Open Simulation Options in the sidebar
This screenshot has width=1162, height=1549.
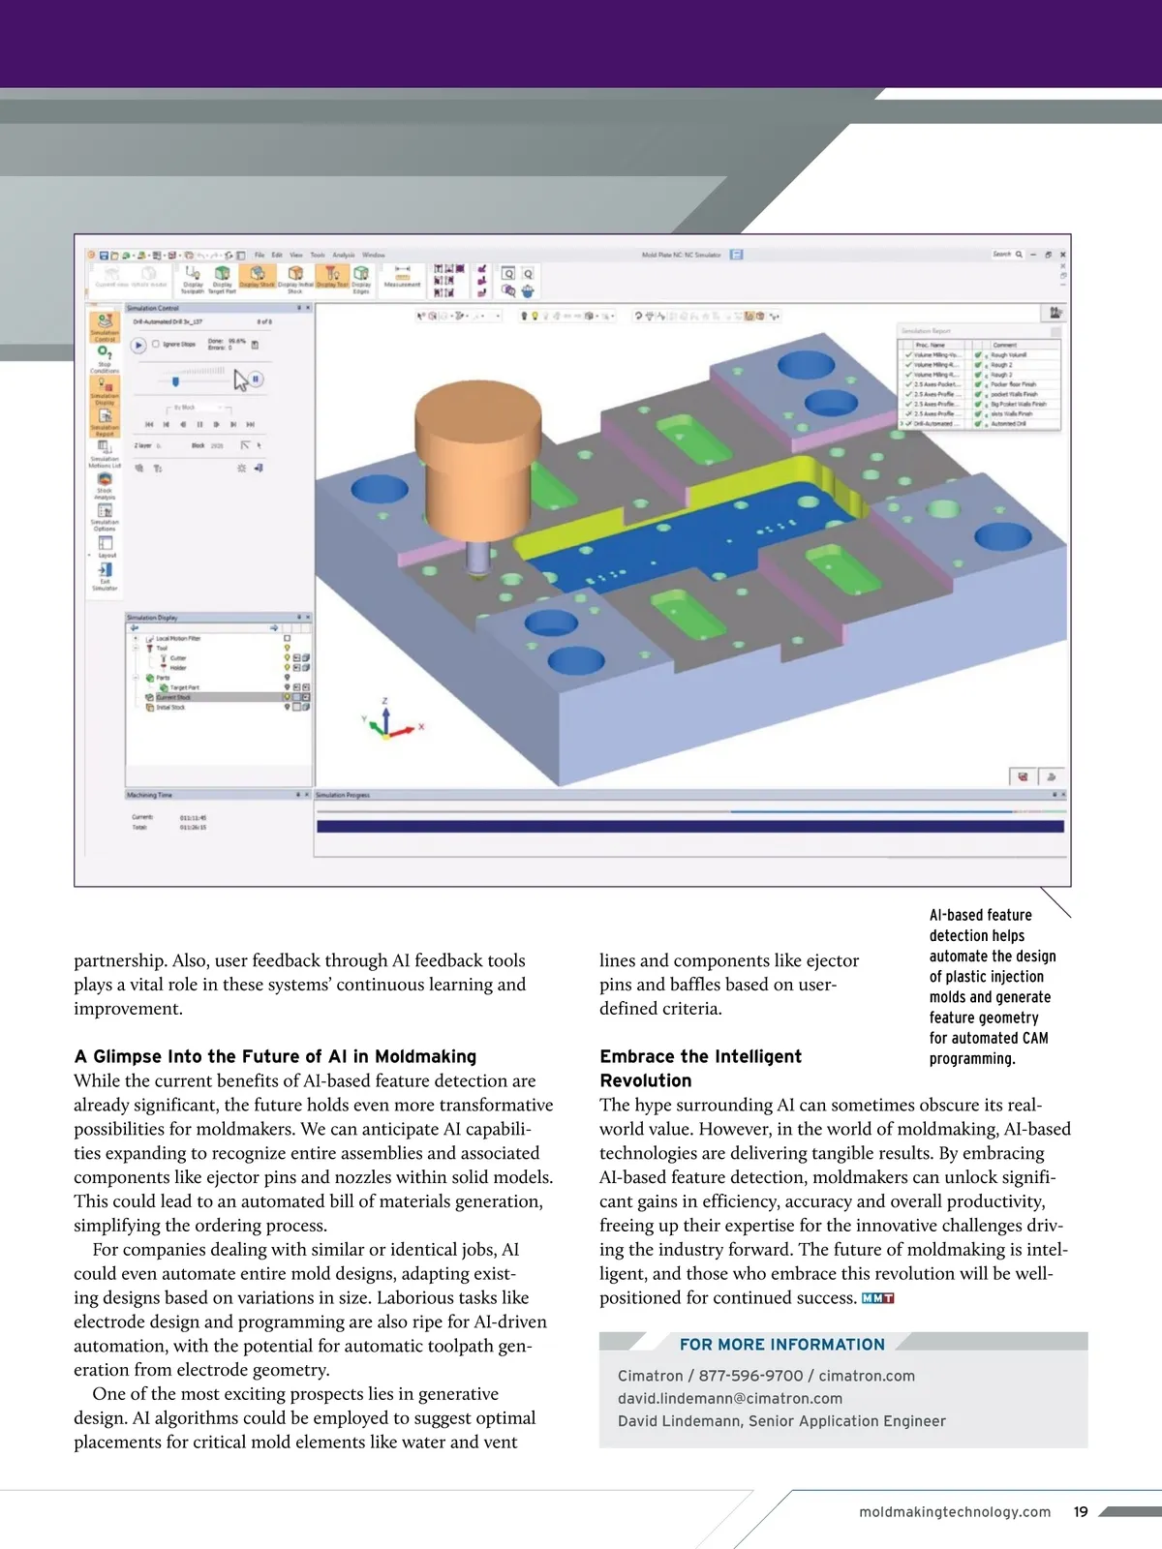[105, 516]
